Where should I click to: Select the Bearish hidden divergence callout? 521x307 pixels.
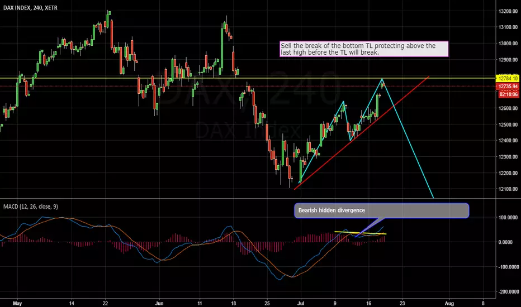(381, 210)
